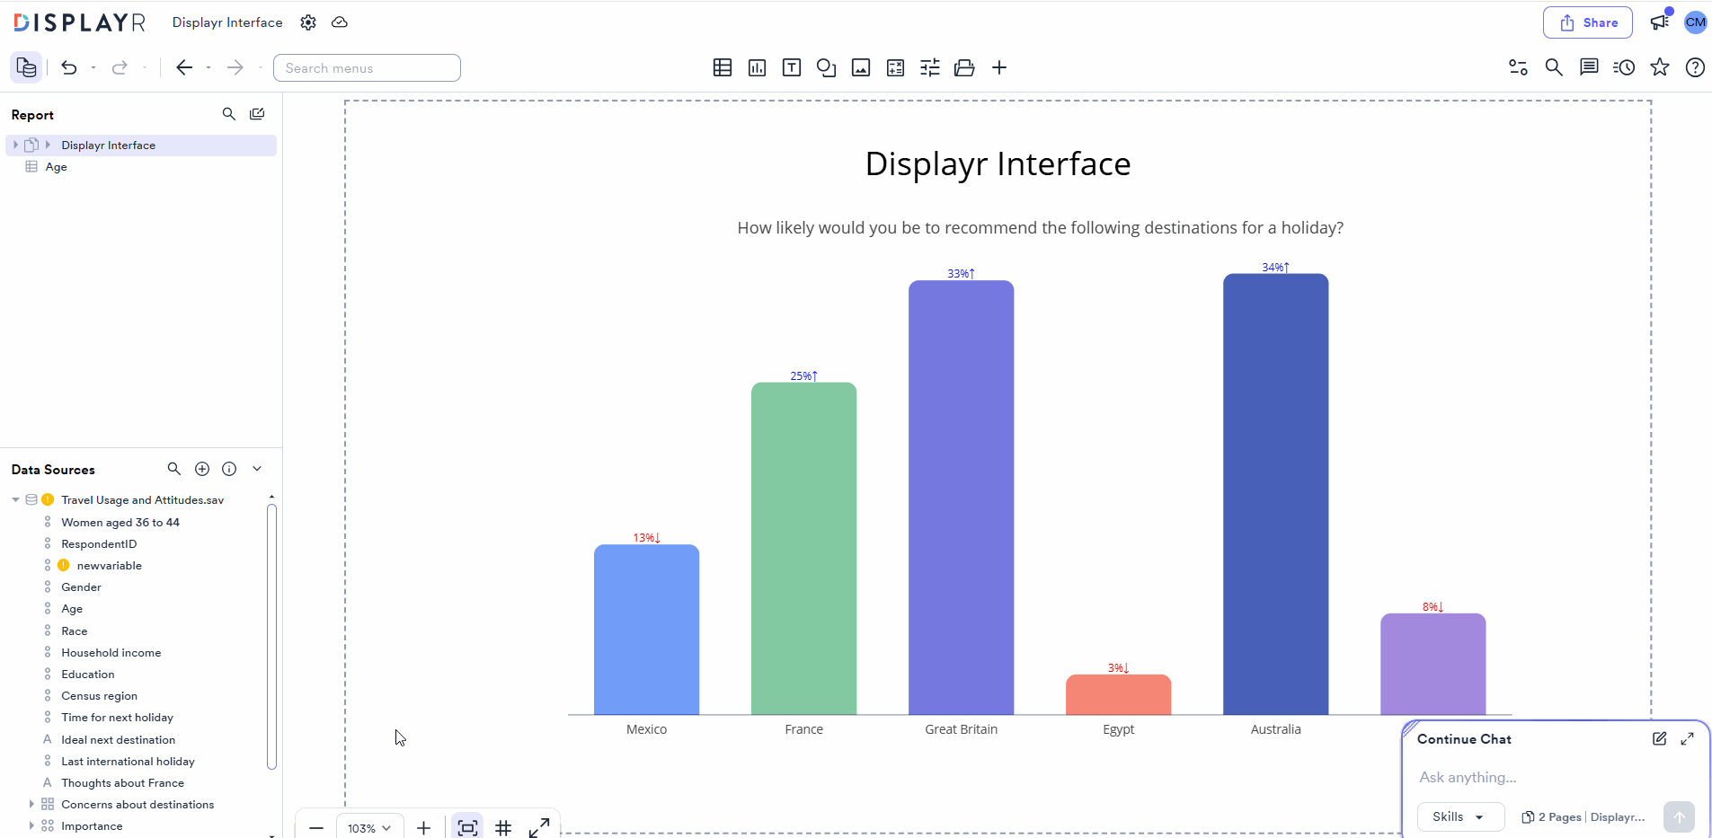Search the Data Sources panel
This screenshot has width=1712, height=838.
pos(174,469)
